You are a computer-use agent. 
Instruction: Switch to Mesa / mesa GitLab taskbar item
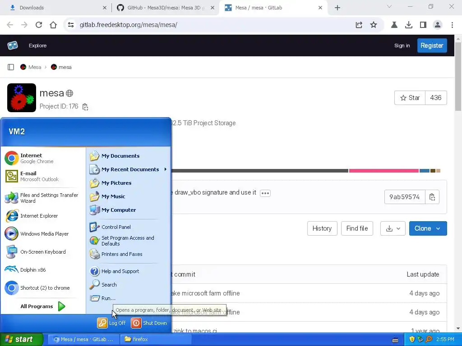[x=83, y=339]
